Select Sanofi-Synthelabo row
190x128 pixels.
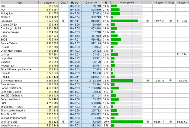[x=11, y=88]
